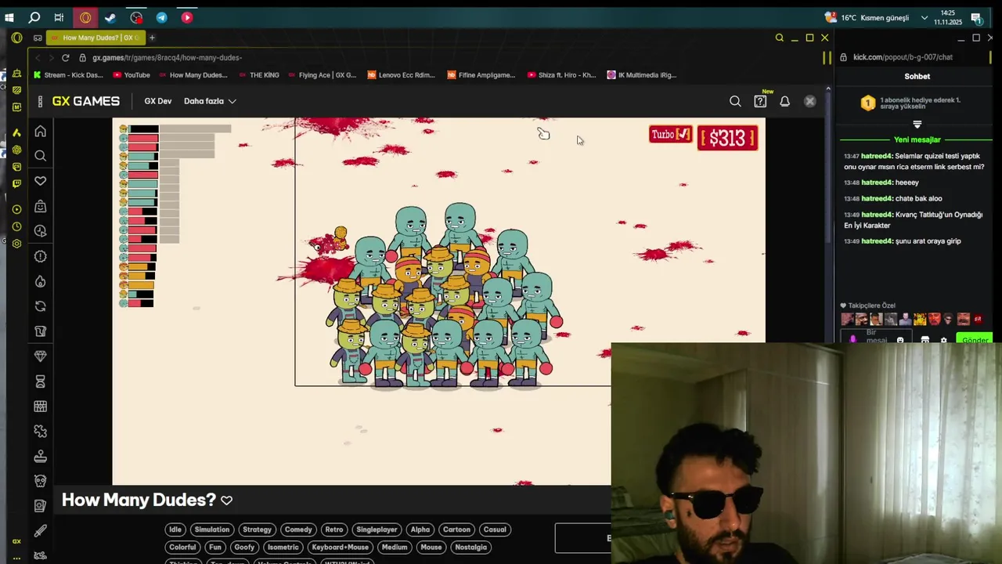Open Lenovo Ecc Rdimm bookmark
Image resolution: width=1002 pixels, height=564 pixels.
coord(401,75)
